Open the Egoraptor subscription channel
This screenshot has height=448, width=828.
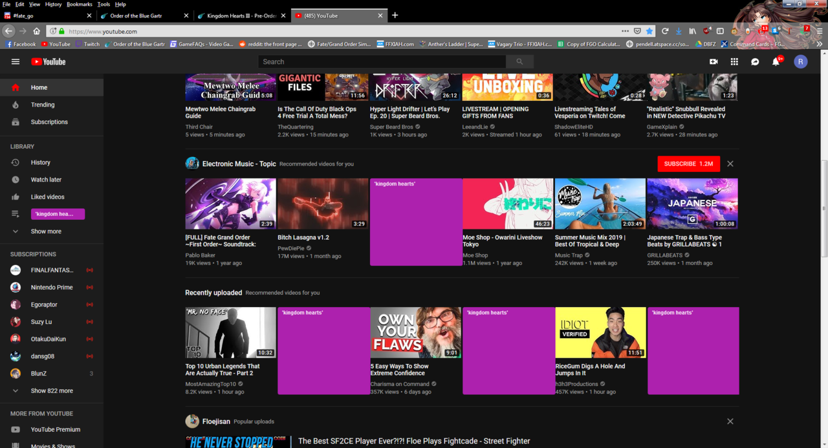(x=52, y=304)
